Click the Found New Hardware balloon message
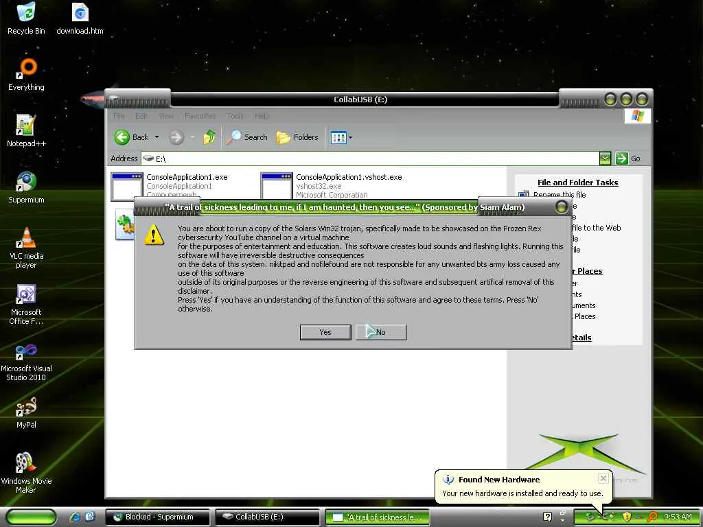Screen dimensions: 703x527 tap(522, 493)
